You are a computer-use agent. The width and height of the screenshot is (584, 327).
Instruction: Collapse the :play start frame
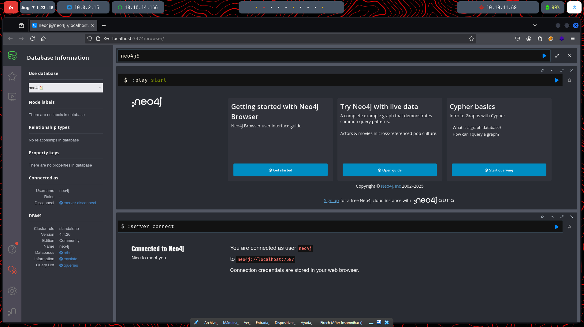point(552,70)
